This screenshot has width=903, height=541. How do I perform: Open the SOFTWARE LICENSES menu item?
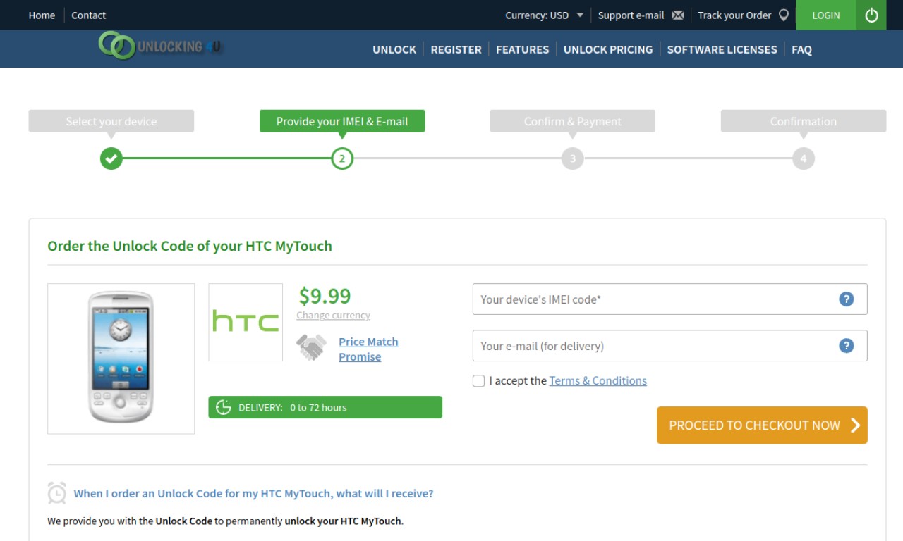(x=722, y=49)
